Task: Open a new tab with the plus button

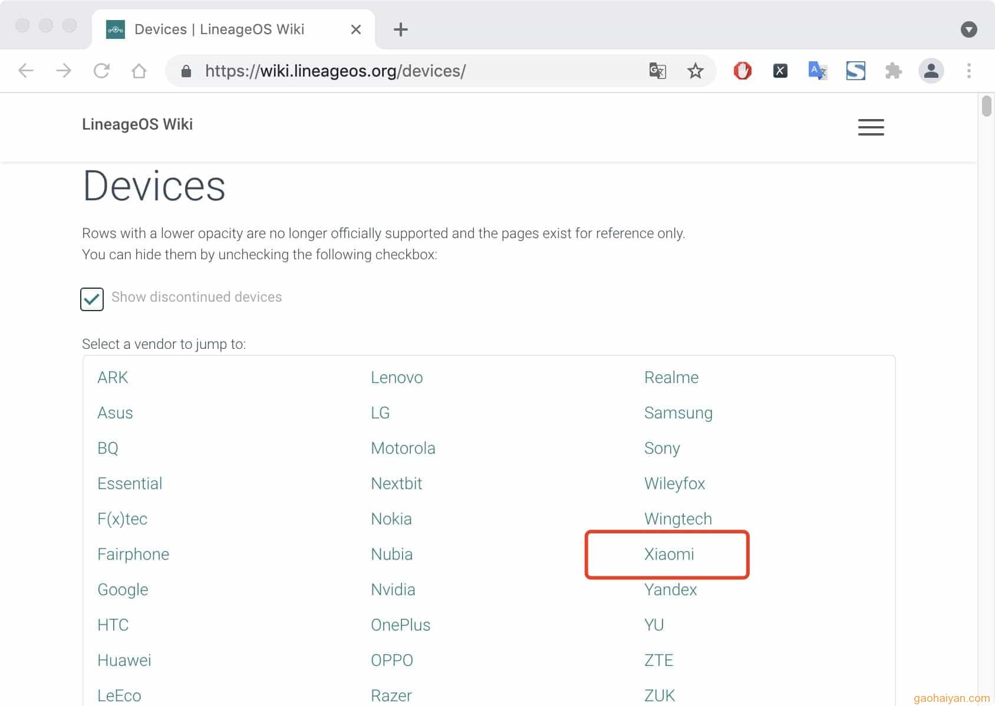Action: (401, 29)
